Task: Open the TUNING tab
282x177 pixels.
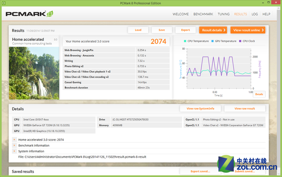Action: [223, 14]
